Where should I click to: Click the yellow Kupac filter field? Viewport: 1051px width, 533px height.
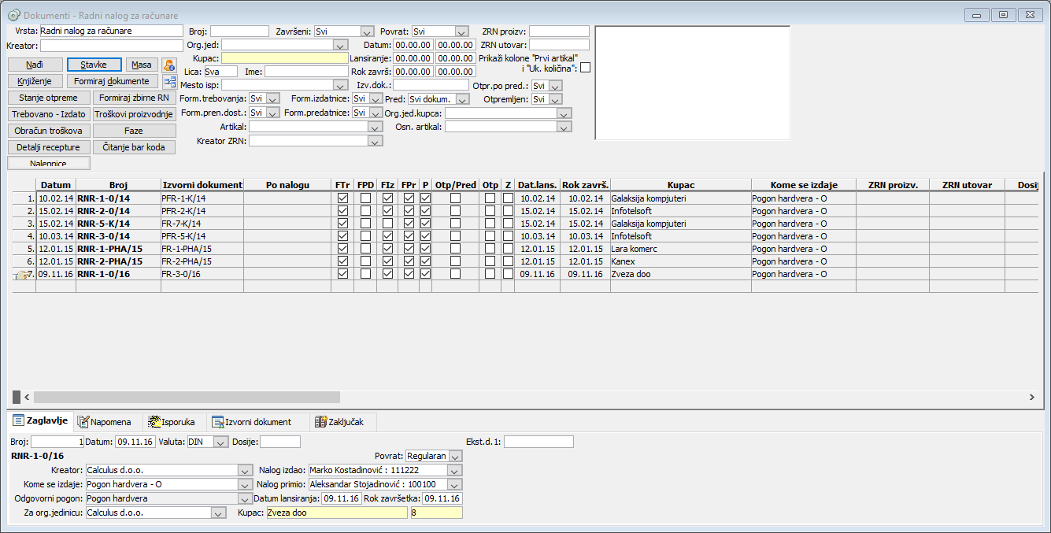[284, 58]
